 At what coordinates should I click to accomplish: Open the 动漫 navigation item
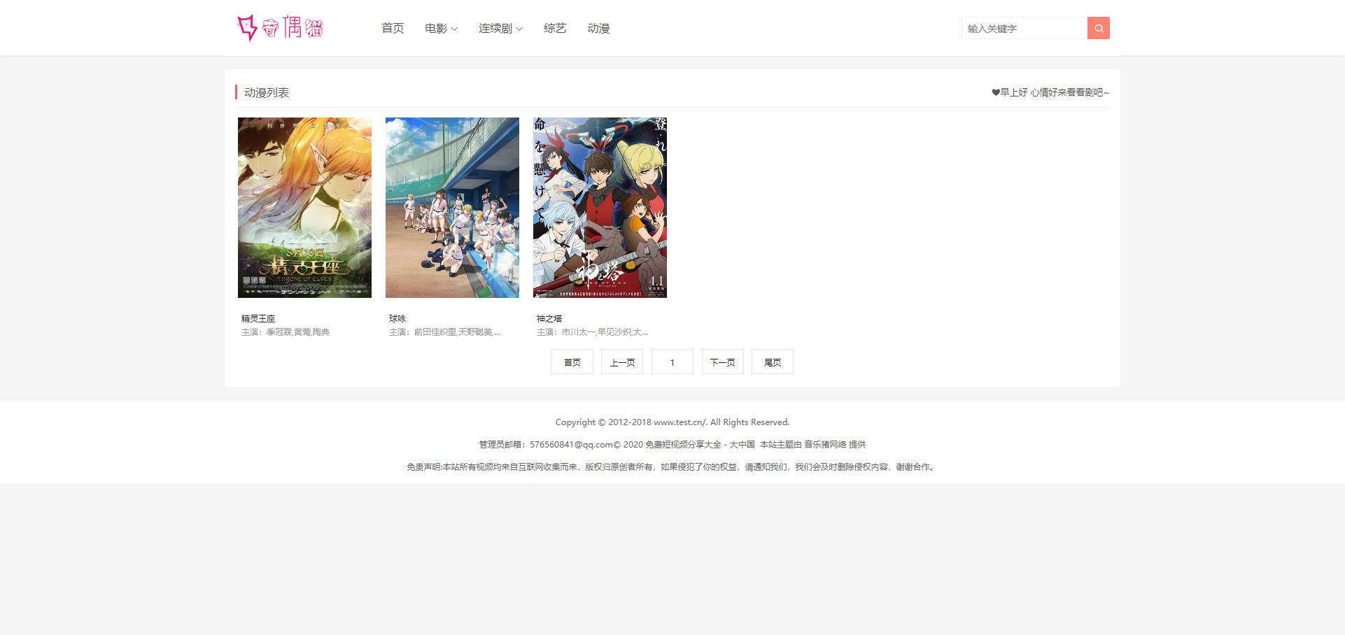point(598,28)
